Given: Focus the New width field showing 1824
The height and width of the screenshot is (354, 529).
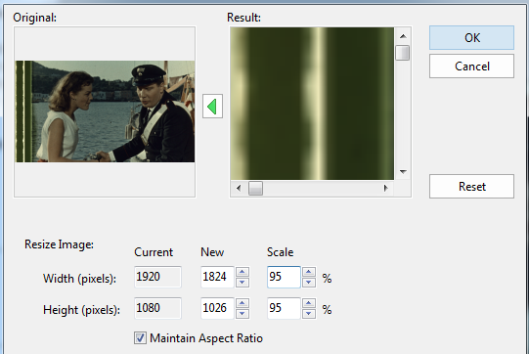Looking at the screenshot, I should (217, 277).
